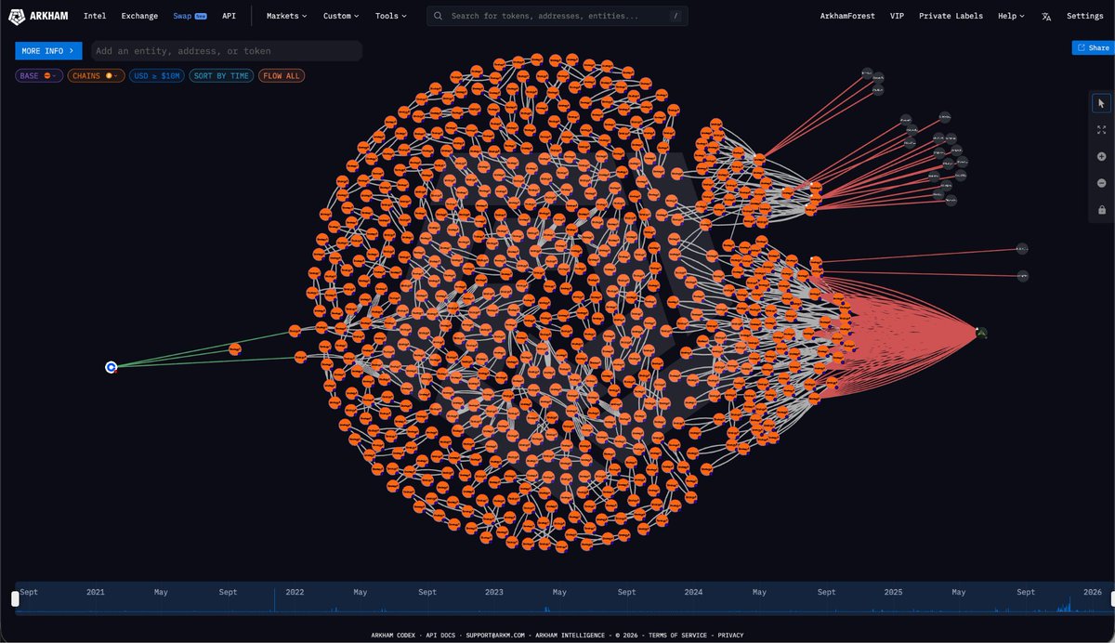Toggle the SORT BY TIME chip
The height and width of the screenshot is (643, 1115).
(221, 75)
